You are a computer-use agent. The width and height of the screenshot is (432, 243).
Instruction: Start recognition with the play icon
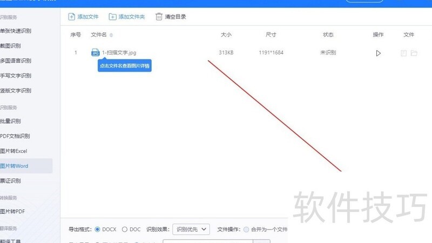pyautogui.click(x=378, y=53)
